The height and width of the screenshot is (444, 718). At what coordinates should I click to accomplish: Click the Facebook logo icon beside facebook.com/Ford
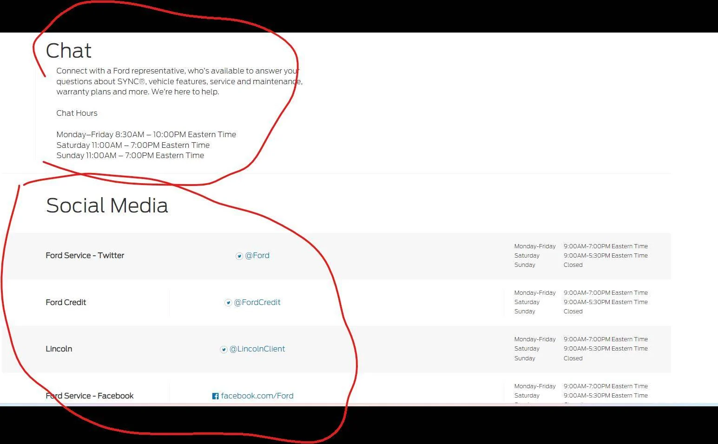215,396
